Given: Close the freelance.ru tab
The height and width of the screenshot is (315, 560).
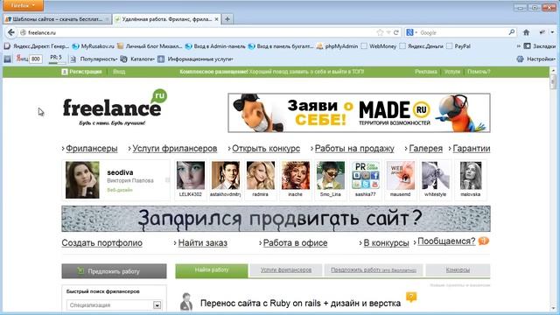Looking at the screenshot, I should tap(216, 19).
